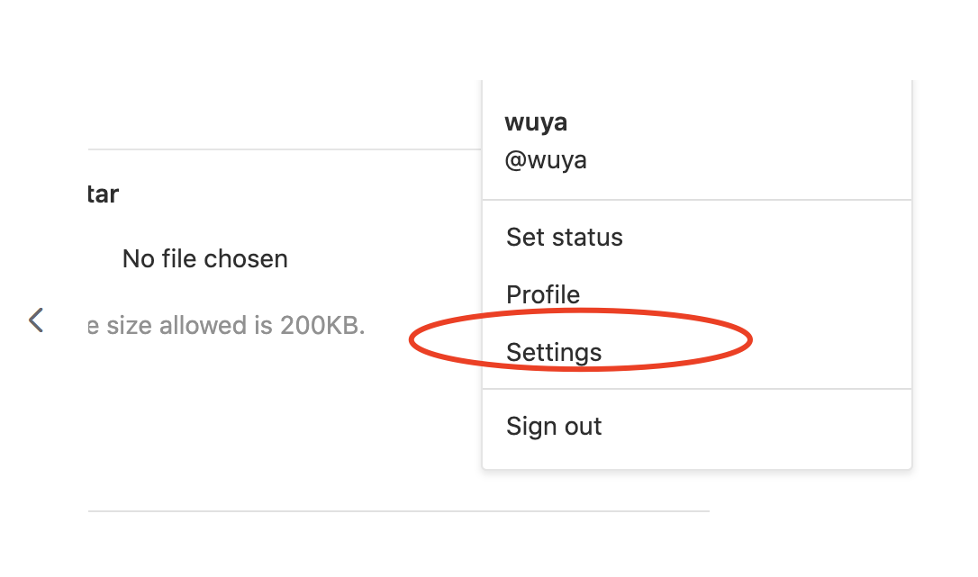Click the No file chosen label

[205, 259]
